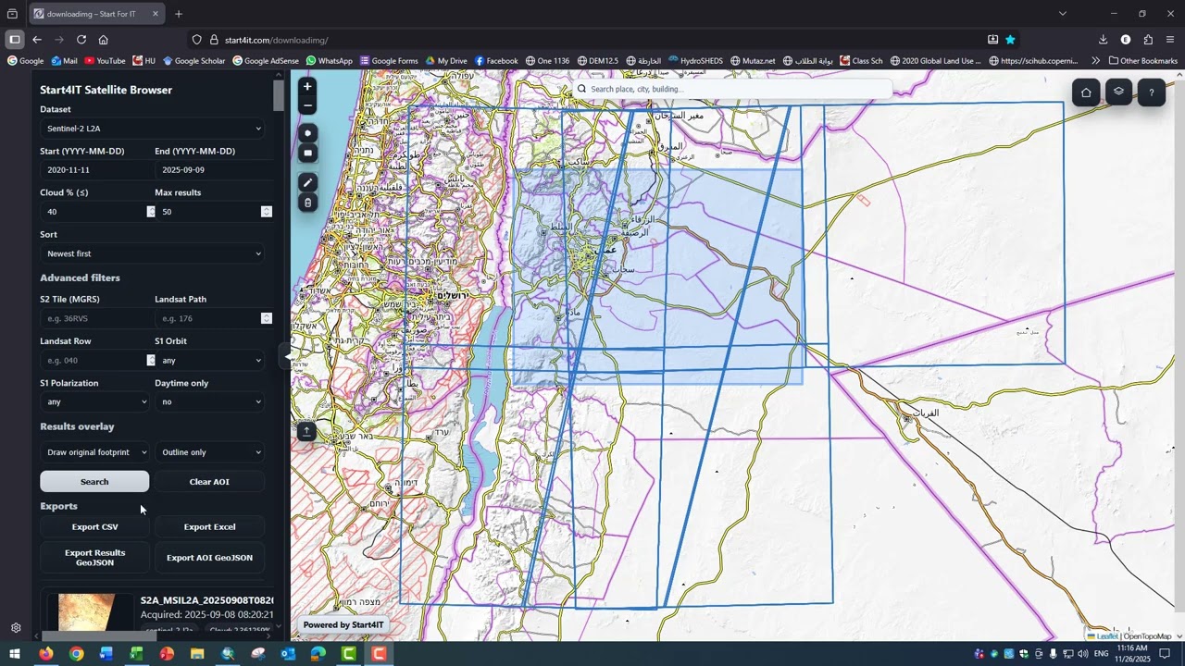The width and height of the screenshot is (1185, 666).
Task: Click the volume icon in system tray
Action: click(x=1083, y=654)
